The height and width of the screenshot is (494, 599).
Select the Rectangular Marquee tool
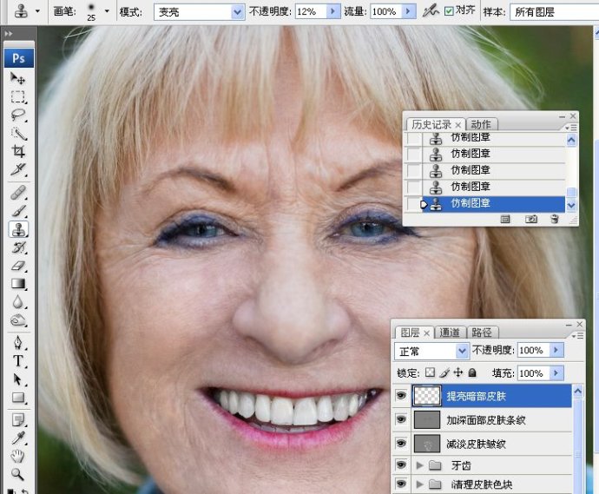pos(17,96)
